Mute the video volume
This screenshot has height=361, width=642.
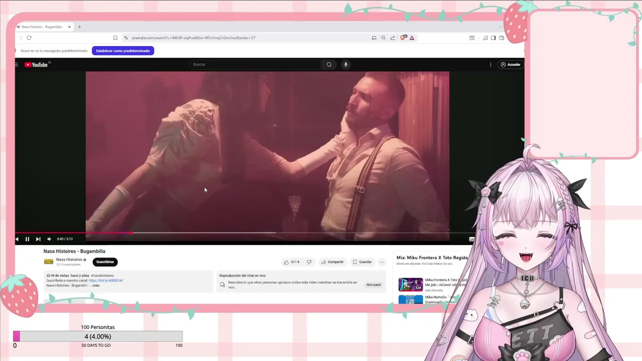[49, 239]
